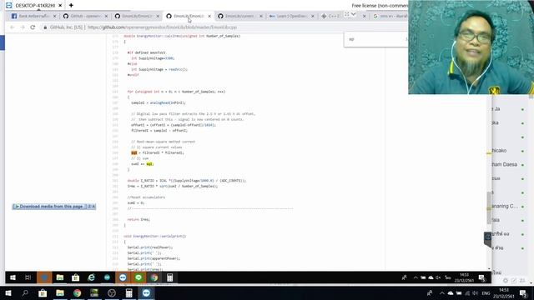Go forward in the remote Chrome browser
534x300 pixels.
click(x=23, y=27)
